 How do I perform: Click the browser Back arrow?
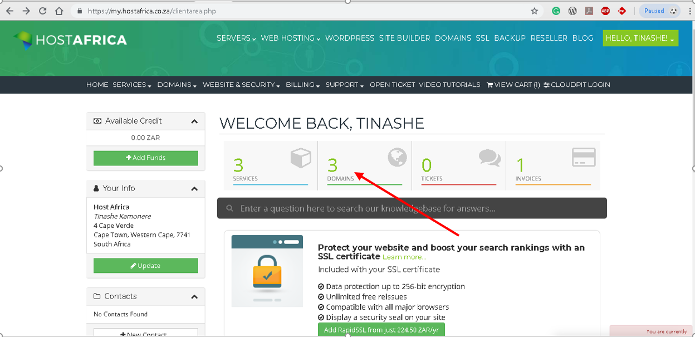click(9, 11)
